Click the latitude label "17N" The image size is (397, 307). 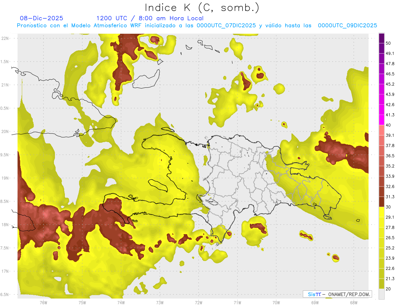pos(5,271)
